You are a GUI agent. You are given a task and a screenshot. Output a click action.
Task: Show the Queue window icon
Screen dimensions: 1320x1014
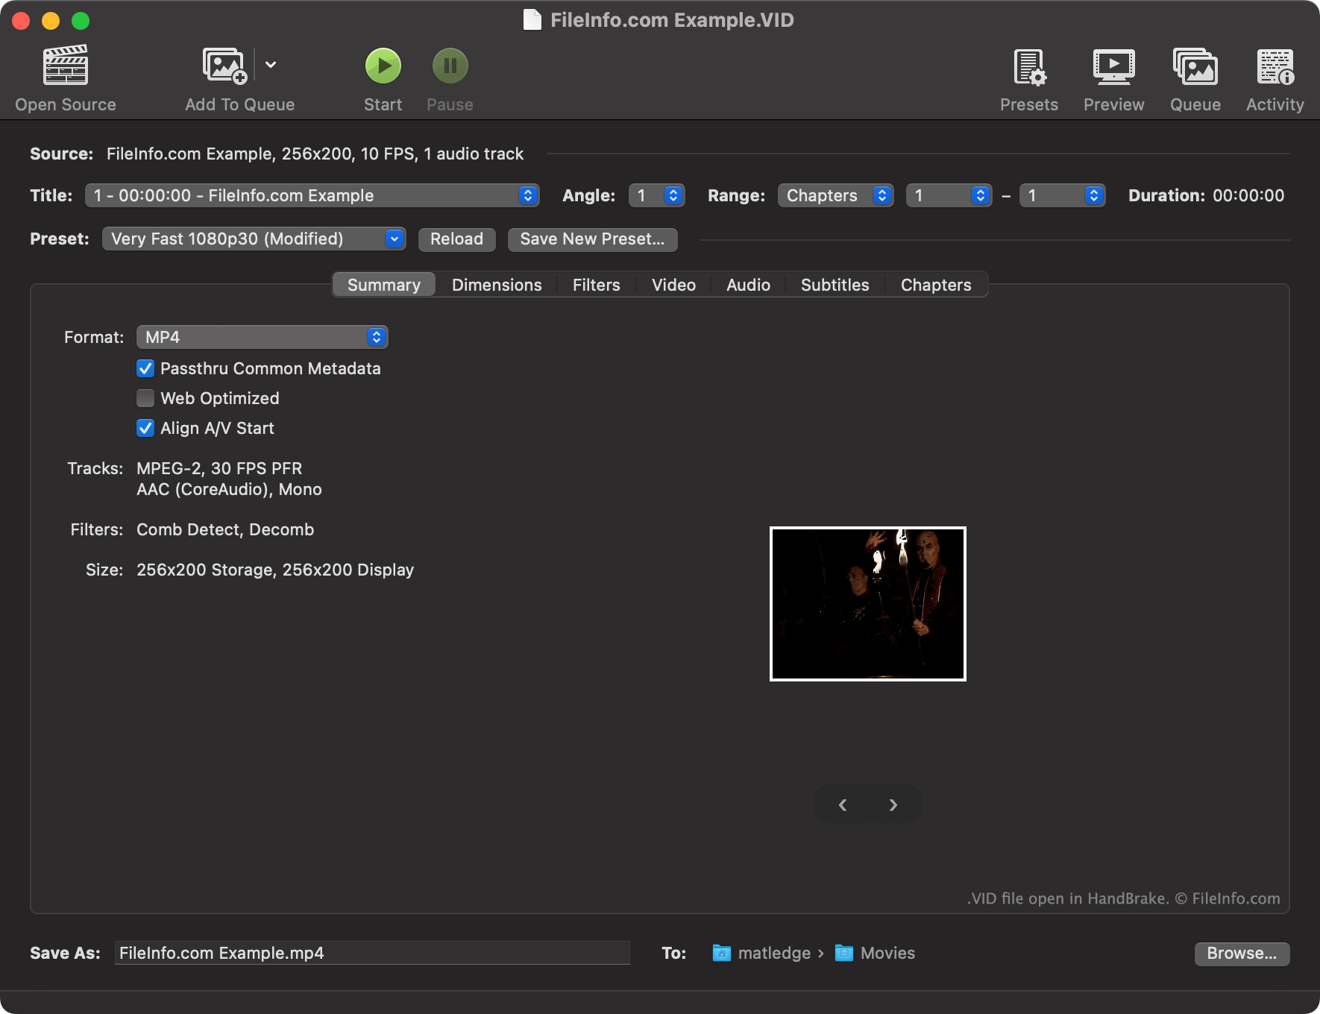pyautogui.click(x=1195, y=66)
